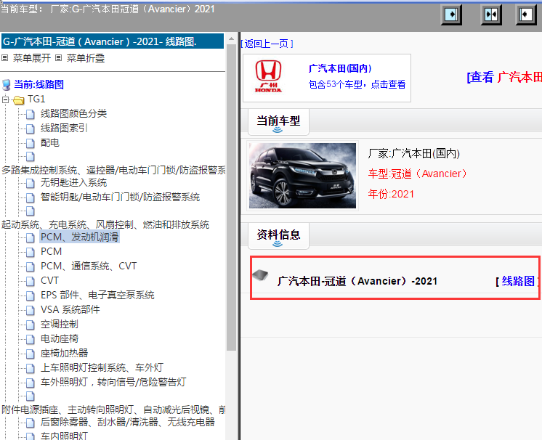Click the 菜单展开 expand-all icon
This screenshot has height=440, width=542.
tap(4, 58)
